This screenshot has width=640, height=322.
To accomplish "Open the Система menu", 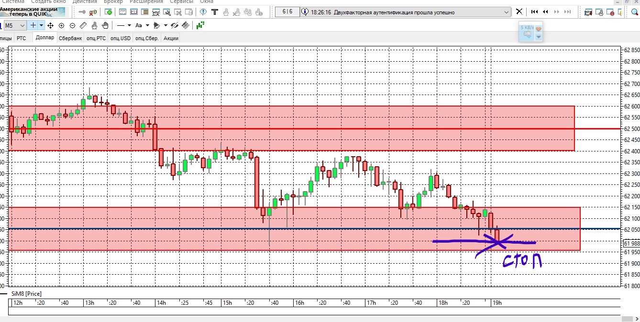I will click(x=12, y=2).
